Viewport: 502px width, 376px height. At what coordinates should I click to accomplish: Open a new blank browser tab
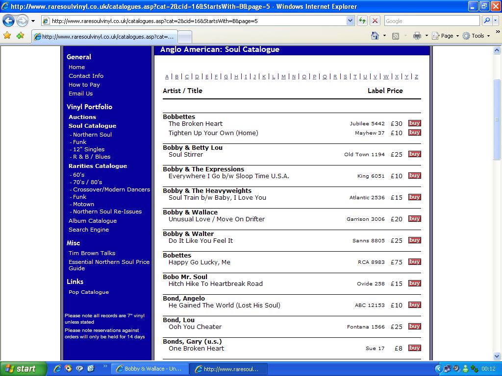point(185,37)
